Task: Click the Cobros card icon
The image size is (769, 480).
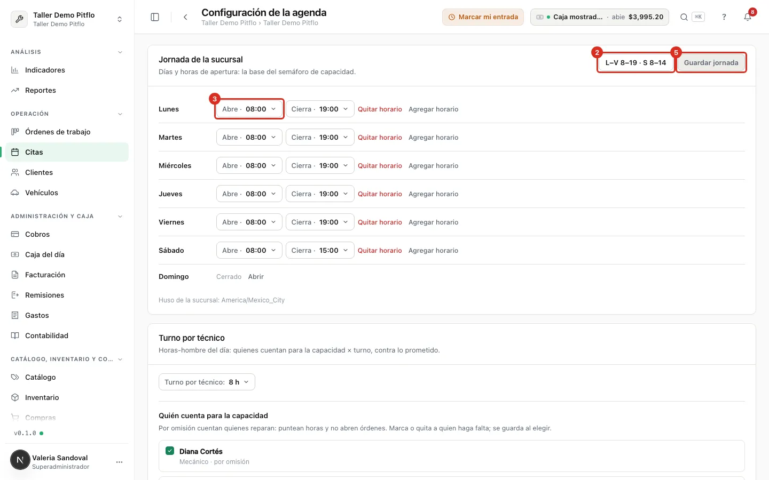Action: pyautogui.click(x=15, y=234)
